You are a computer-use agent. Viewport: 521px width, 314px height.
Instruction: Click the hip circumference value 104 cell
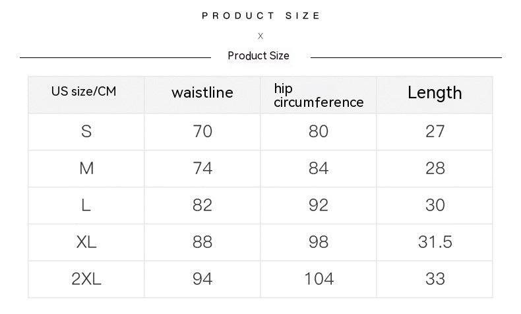point(319,279)
